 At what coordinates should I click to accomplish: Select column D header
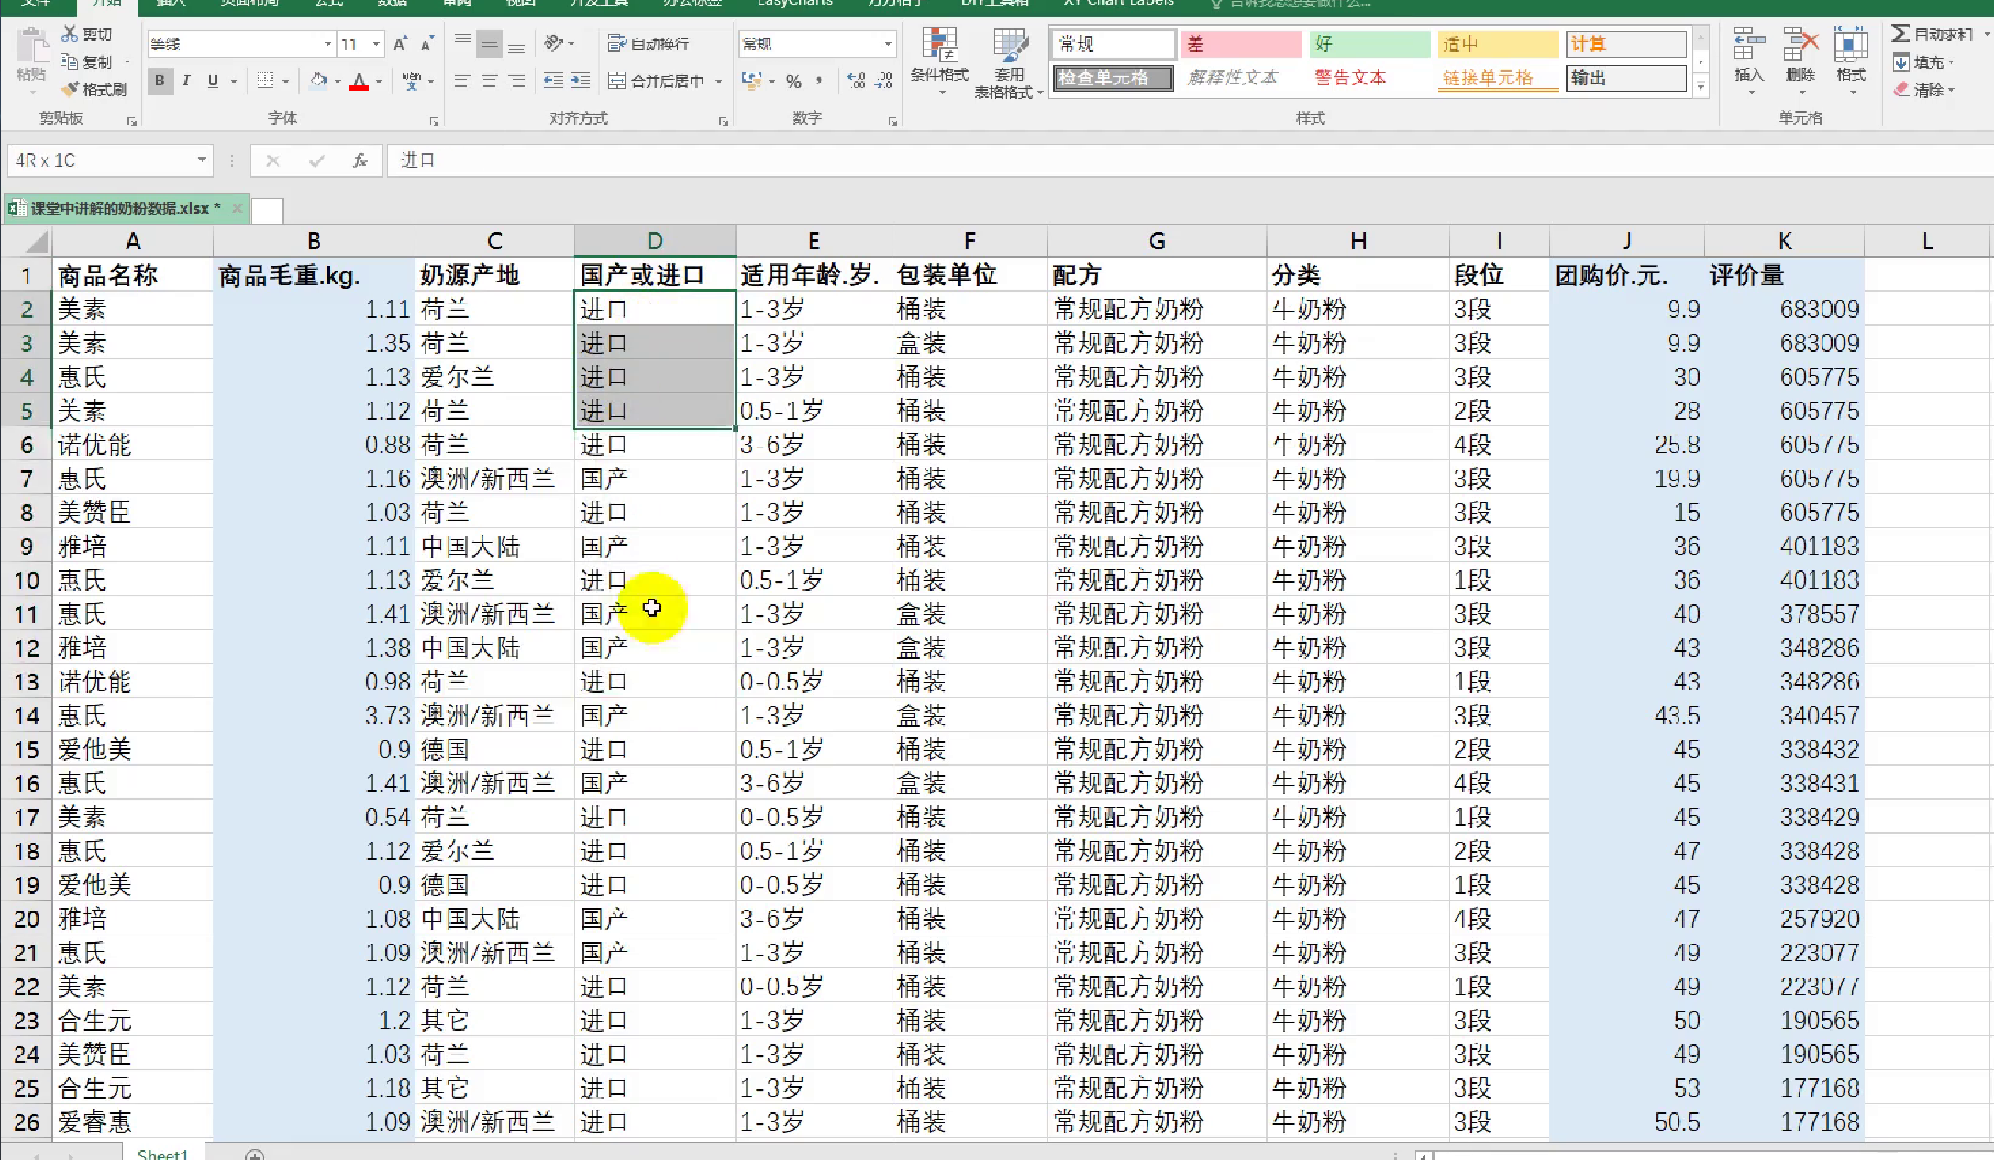pos(655,241)
